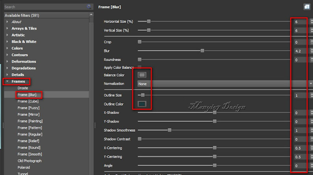313x175 pixels.
Task: Click the Horizontal Size value field
Action: tap(300, 21)
